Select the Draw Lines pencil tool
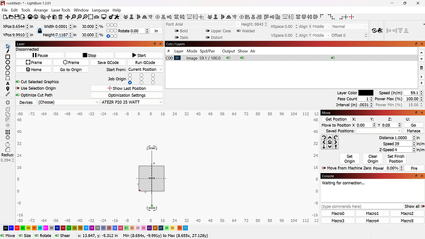Viewport: 425px width, 239px height. click(7, 52)
